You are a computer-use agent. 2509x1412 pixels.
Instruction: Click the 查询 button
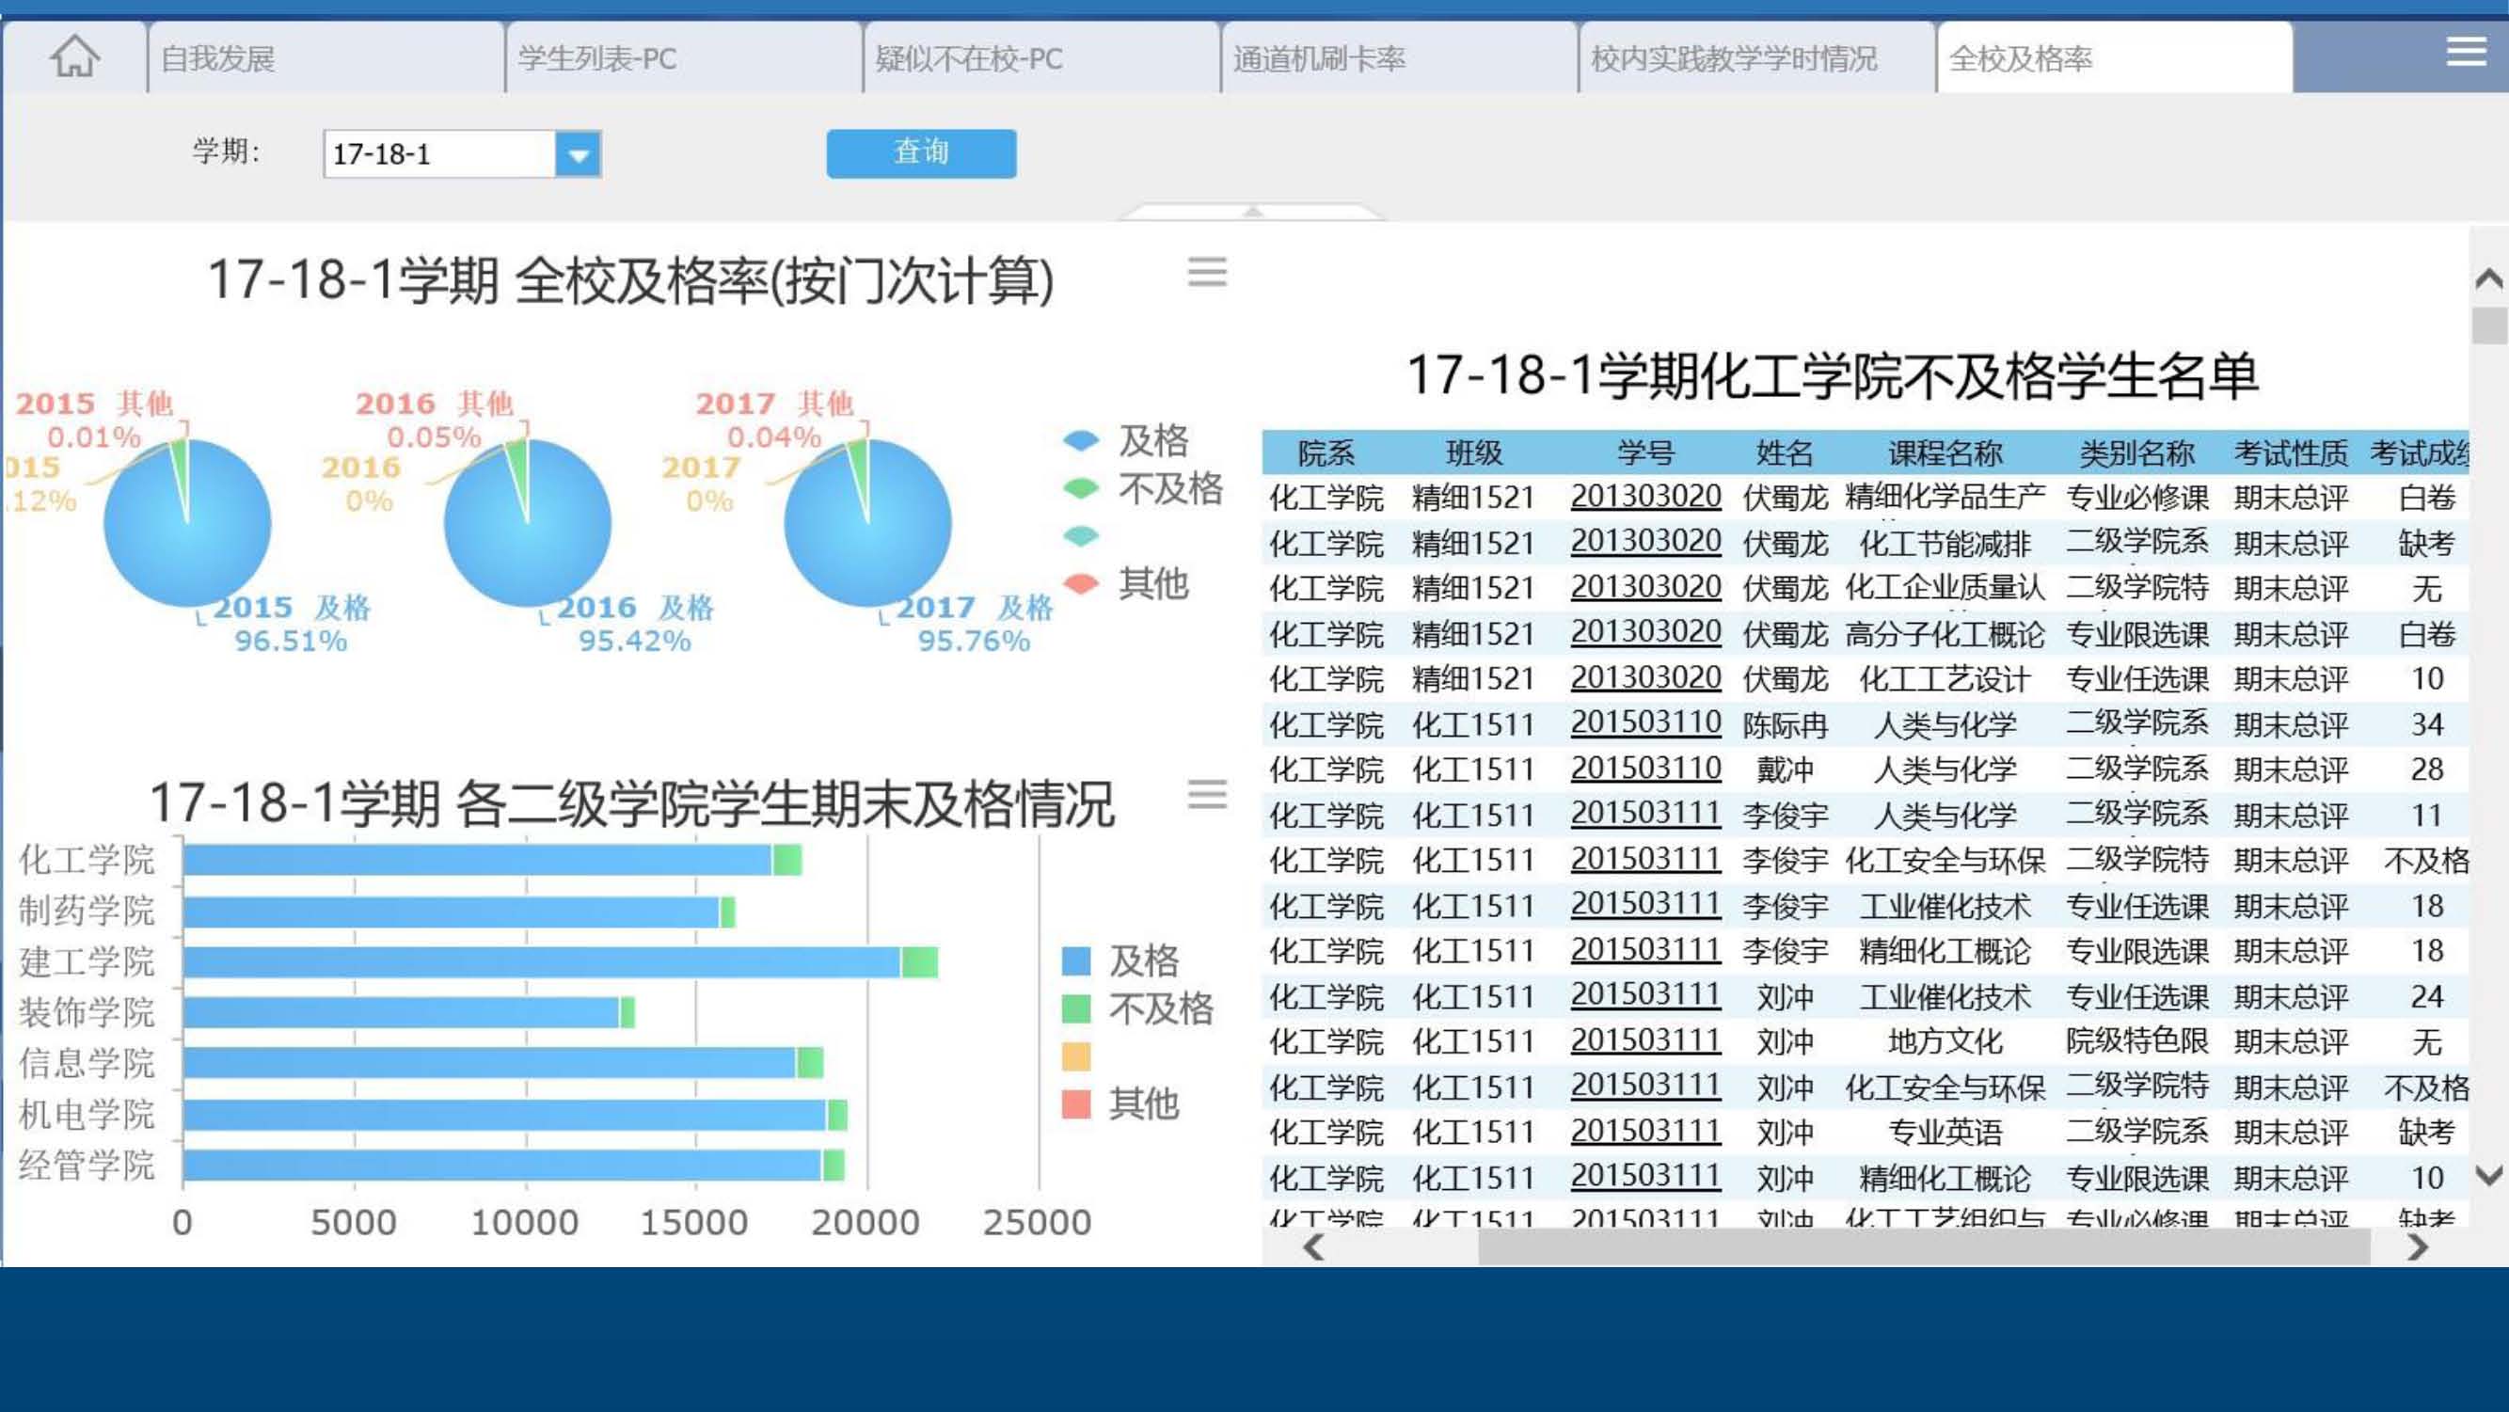920,153
